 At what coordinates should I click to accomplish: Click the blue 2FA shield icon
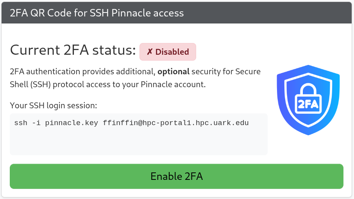pos(309,100)
